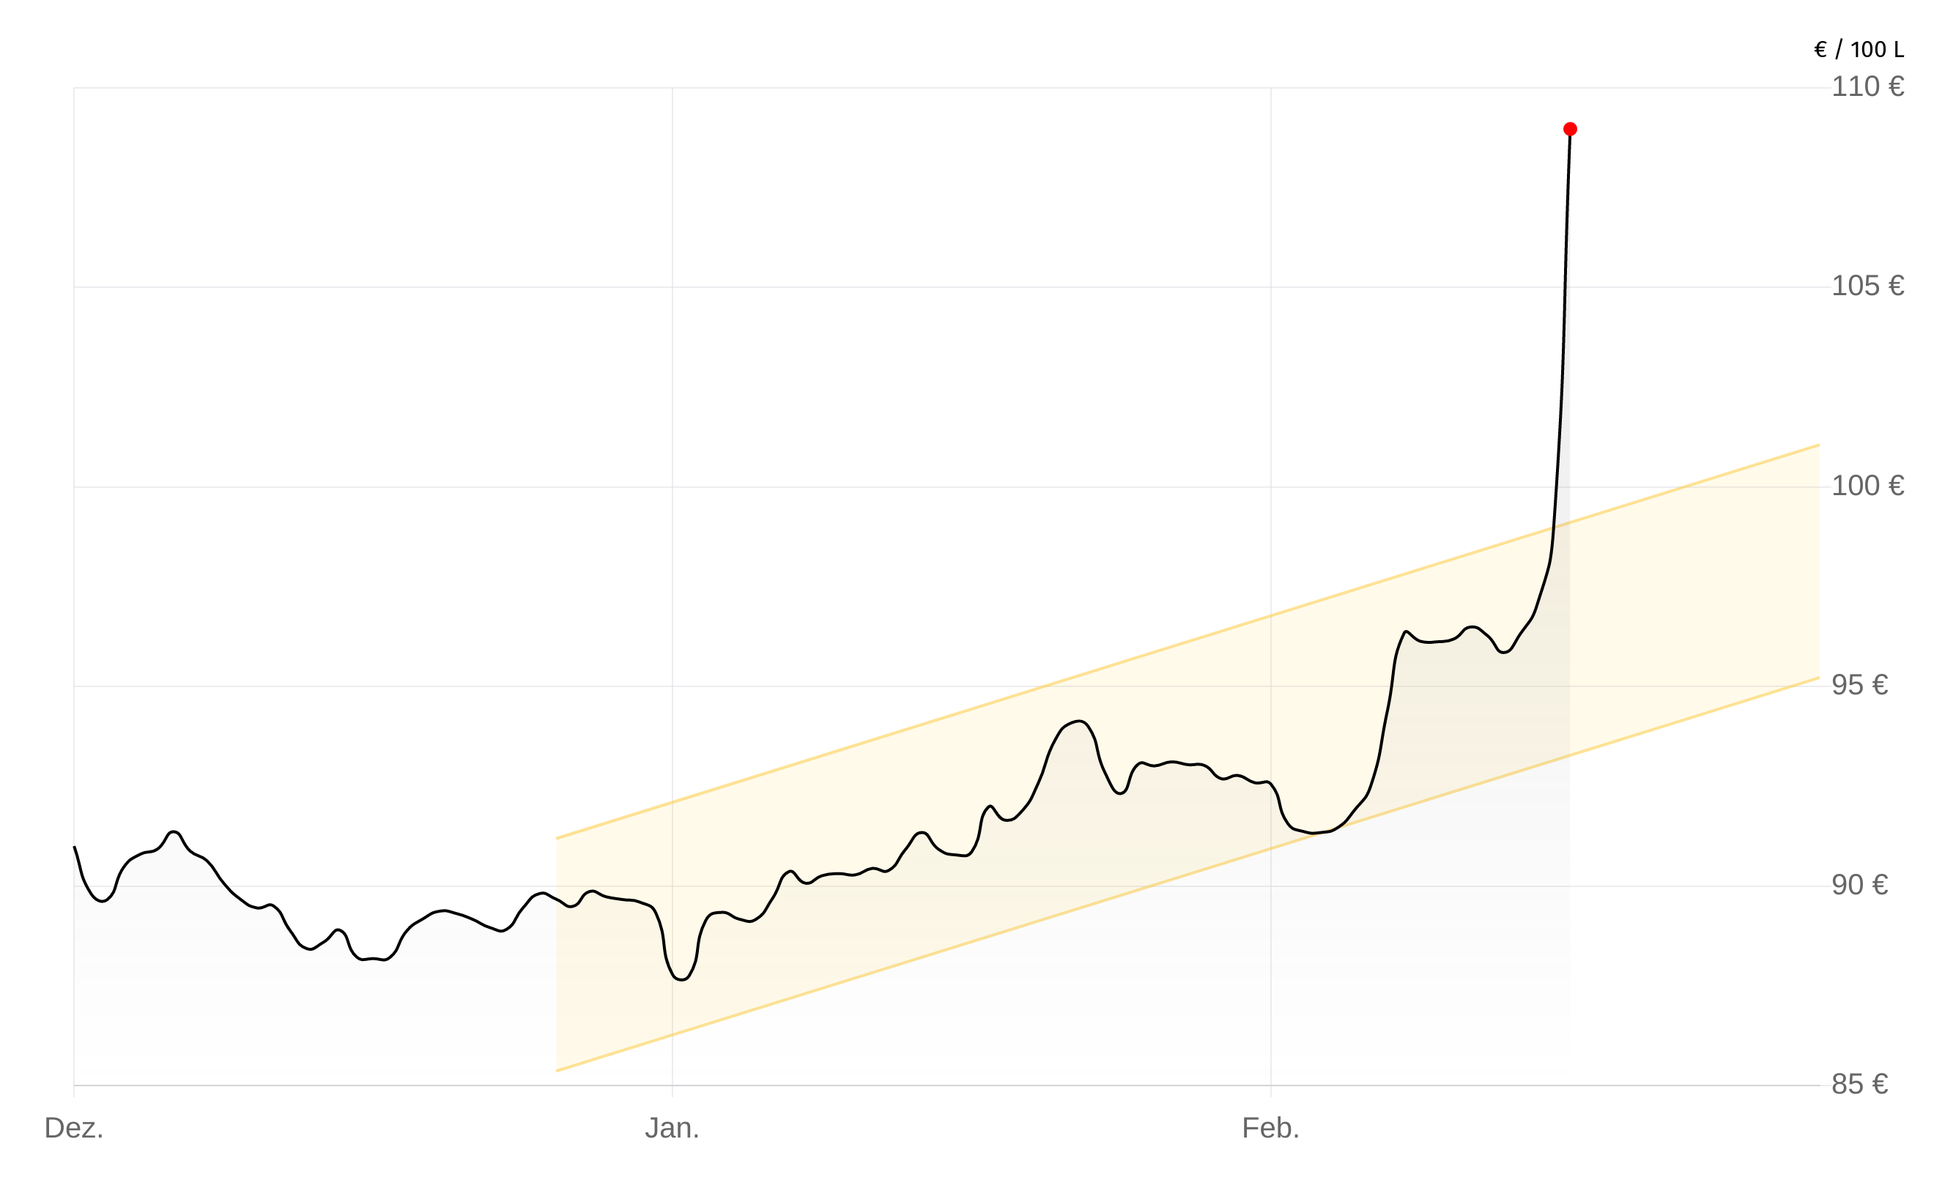
Task: Select the "Feb." month axis label
Action: [1270, 1128]
